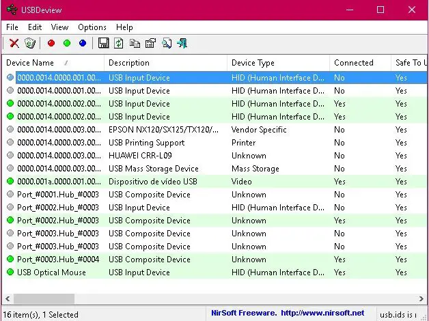Open the Options menu
This screenshot has width=429, height=321.
[92, 27]
